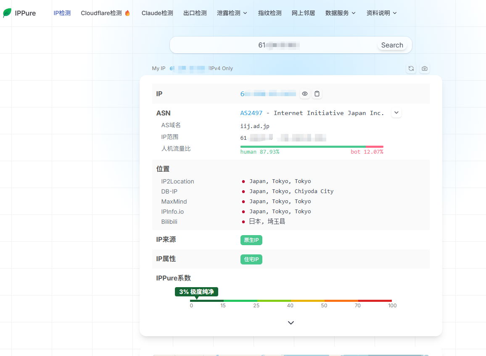The height and width of the screenshot is (356, 486).
Task: Click the iij.ad.jp domain text
Action: tap(255, 126)
